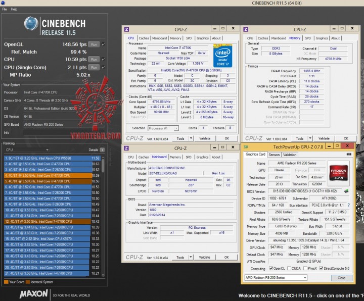The image size is (364, 301).
Task: Open the Validation tab in GPU-Z
Action: [x=290, y=155]
